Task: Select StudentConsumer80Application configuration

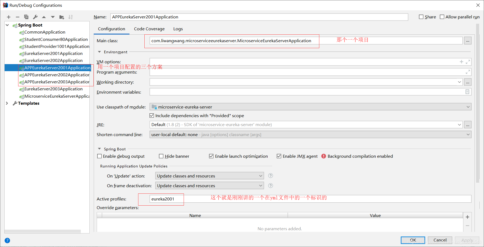Action: pyautogui.click(x=56, y=39)
